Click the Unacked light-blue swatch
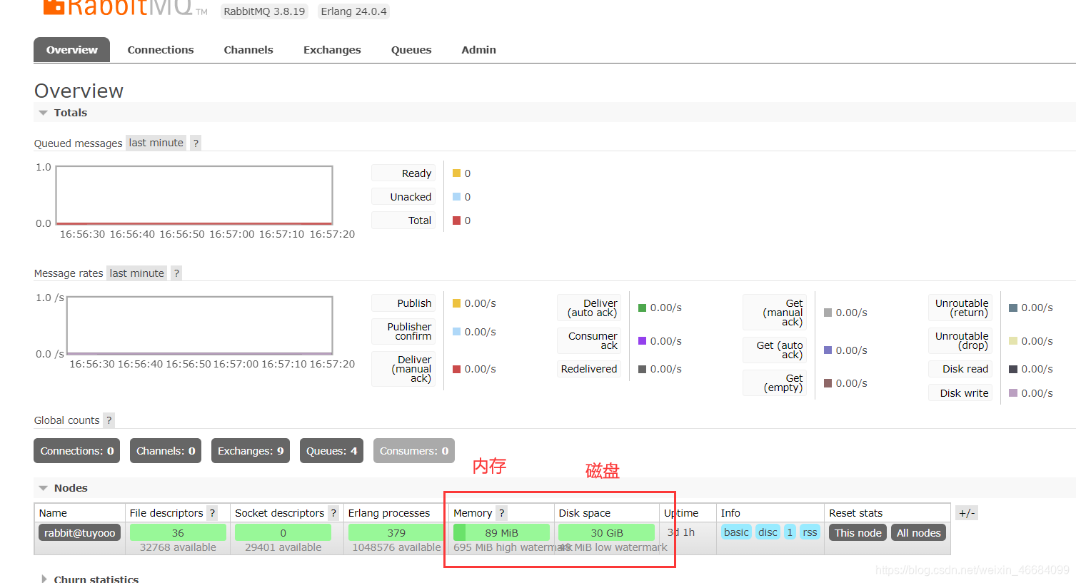 pyautogui.click(x=457, y=197)
